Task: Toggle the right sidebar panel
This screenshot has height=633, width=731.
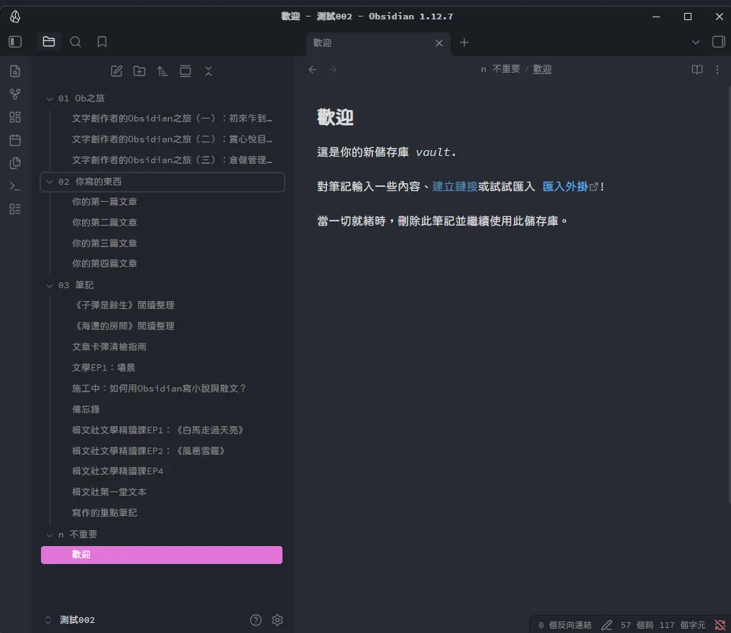Action: 717,42
